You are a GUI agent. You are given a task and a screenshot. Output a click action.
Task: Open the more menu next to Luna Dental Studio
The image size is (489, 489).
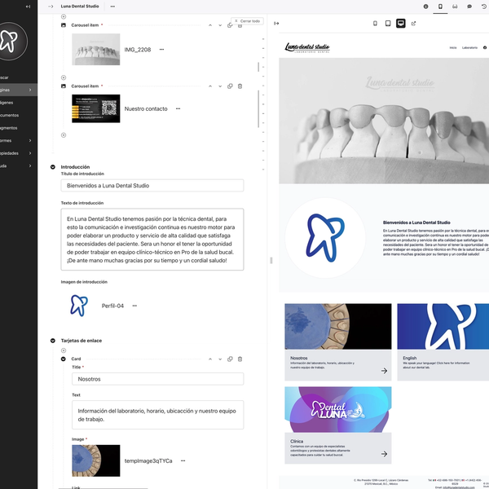112,7
